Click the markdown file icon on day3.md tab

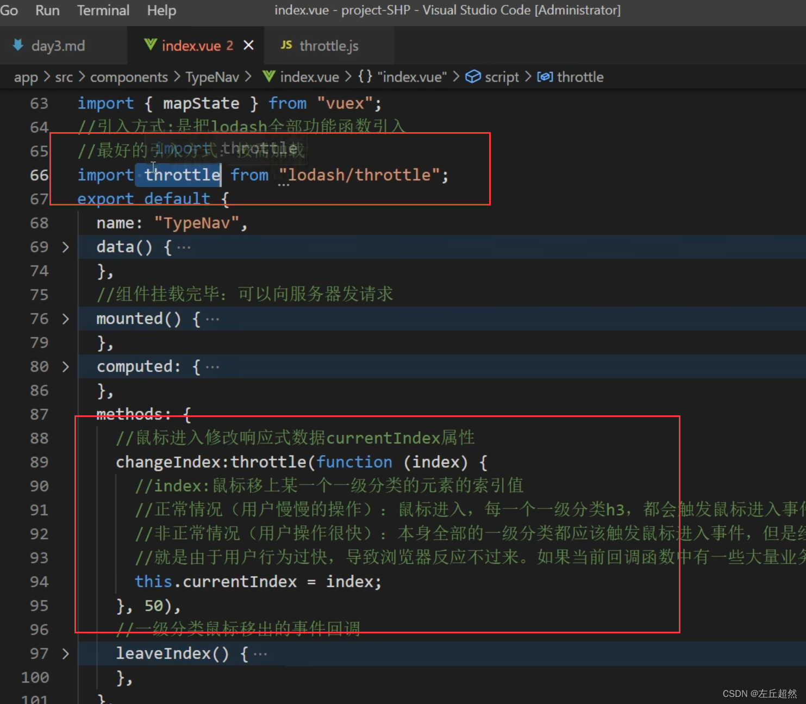[18, 45]
